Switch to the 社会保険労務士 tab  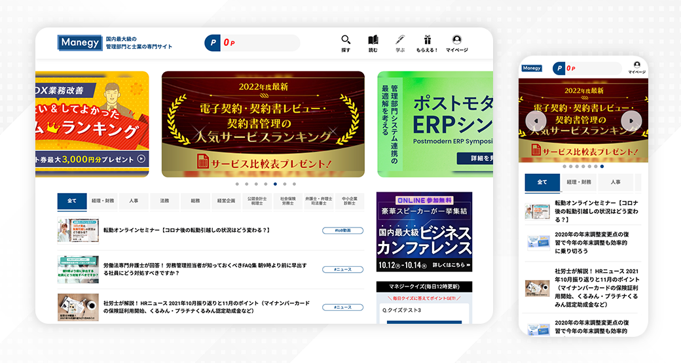pyautogui.click(x=288, y=201)
